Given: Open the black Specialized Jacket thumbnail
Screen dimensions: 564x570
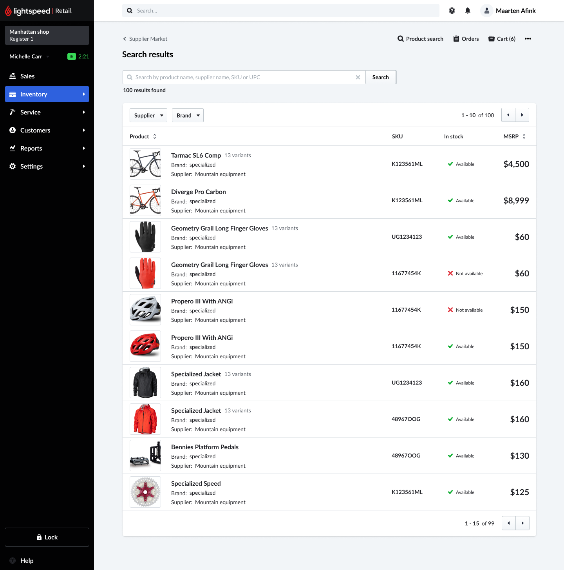Looking at the screenshot, I should 145,383.
